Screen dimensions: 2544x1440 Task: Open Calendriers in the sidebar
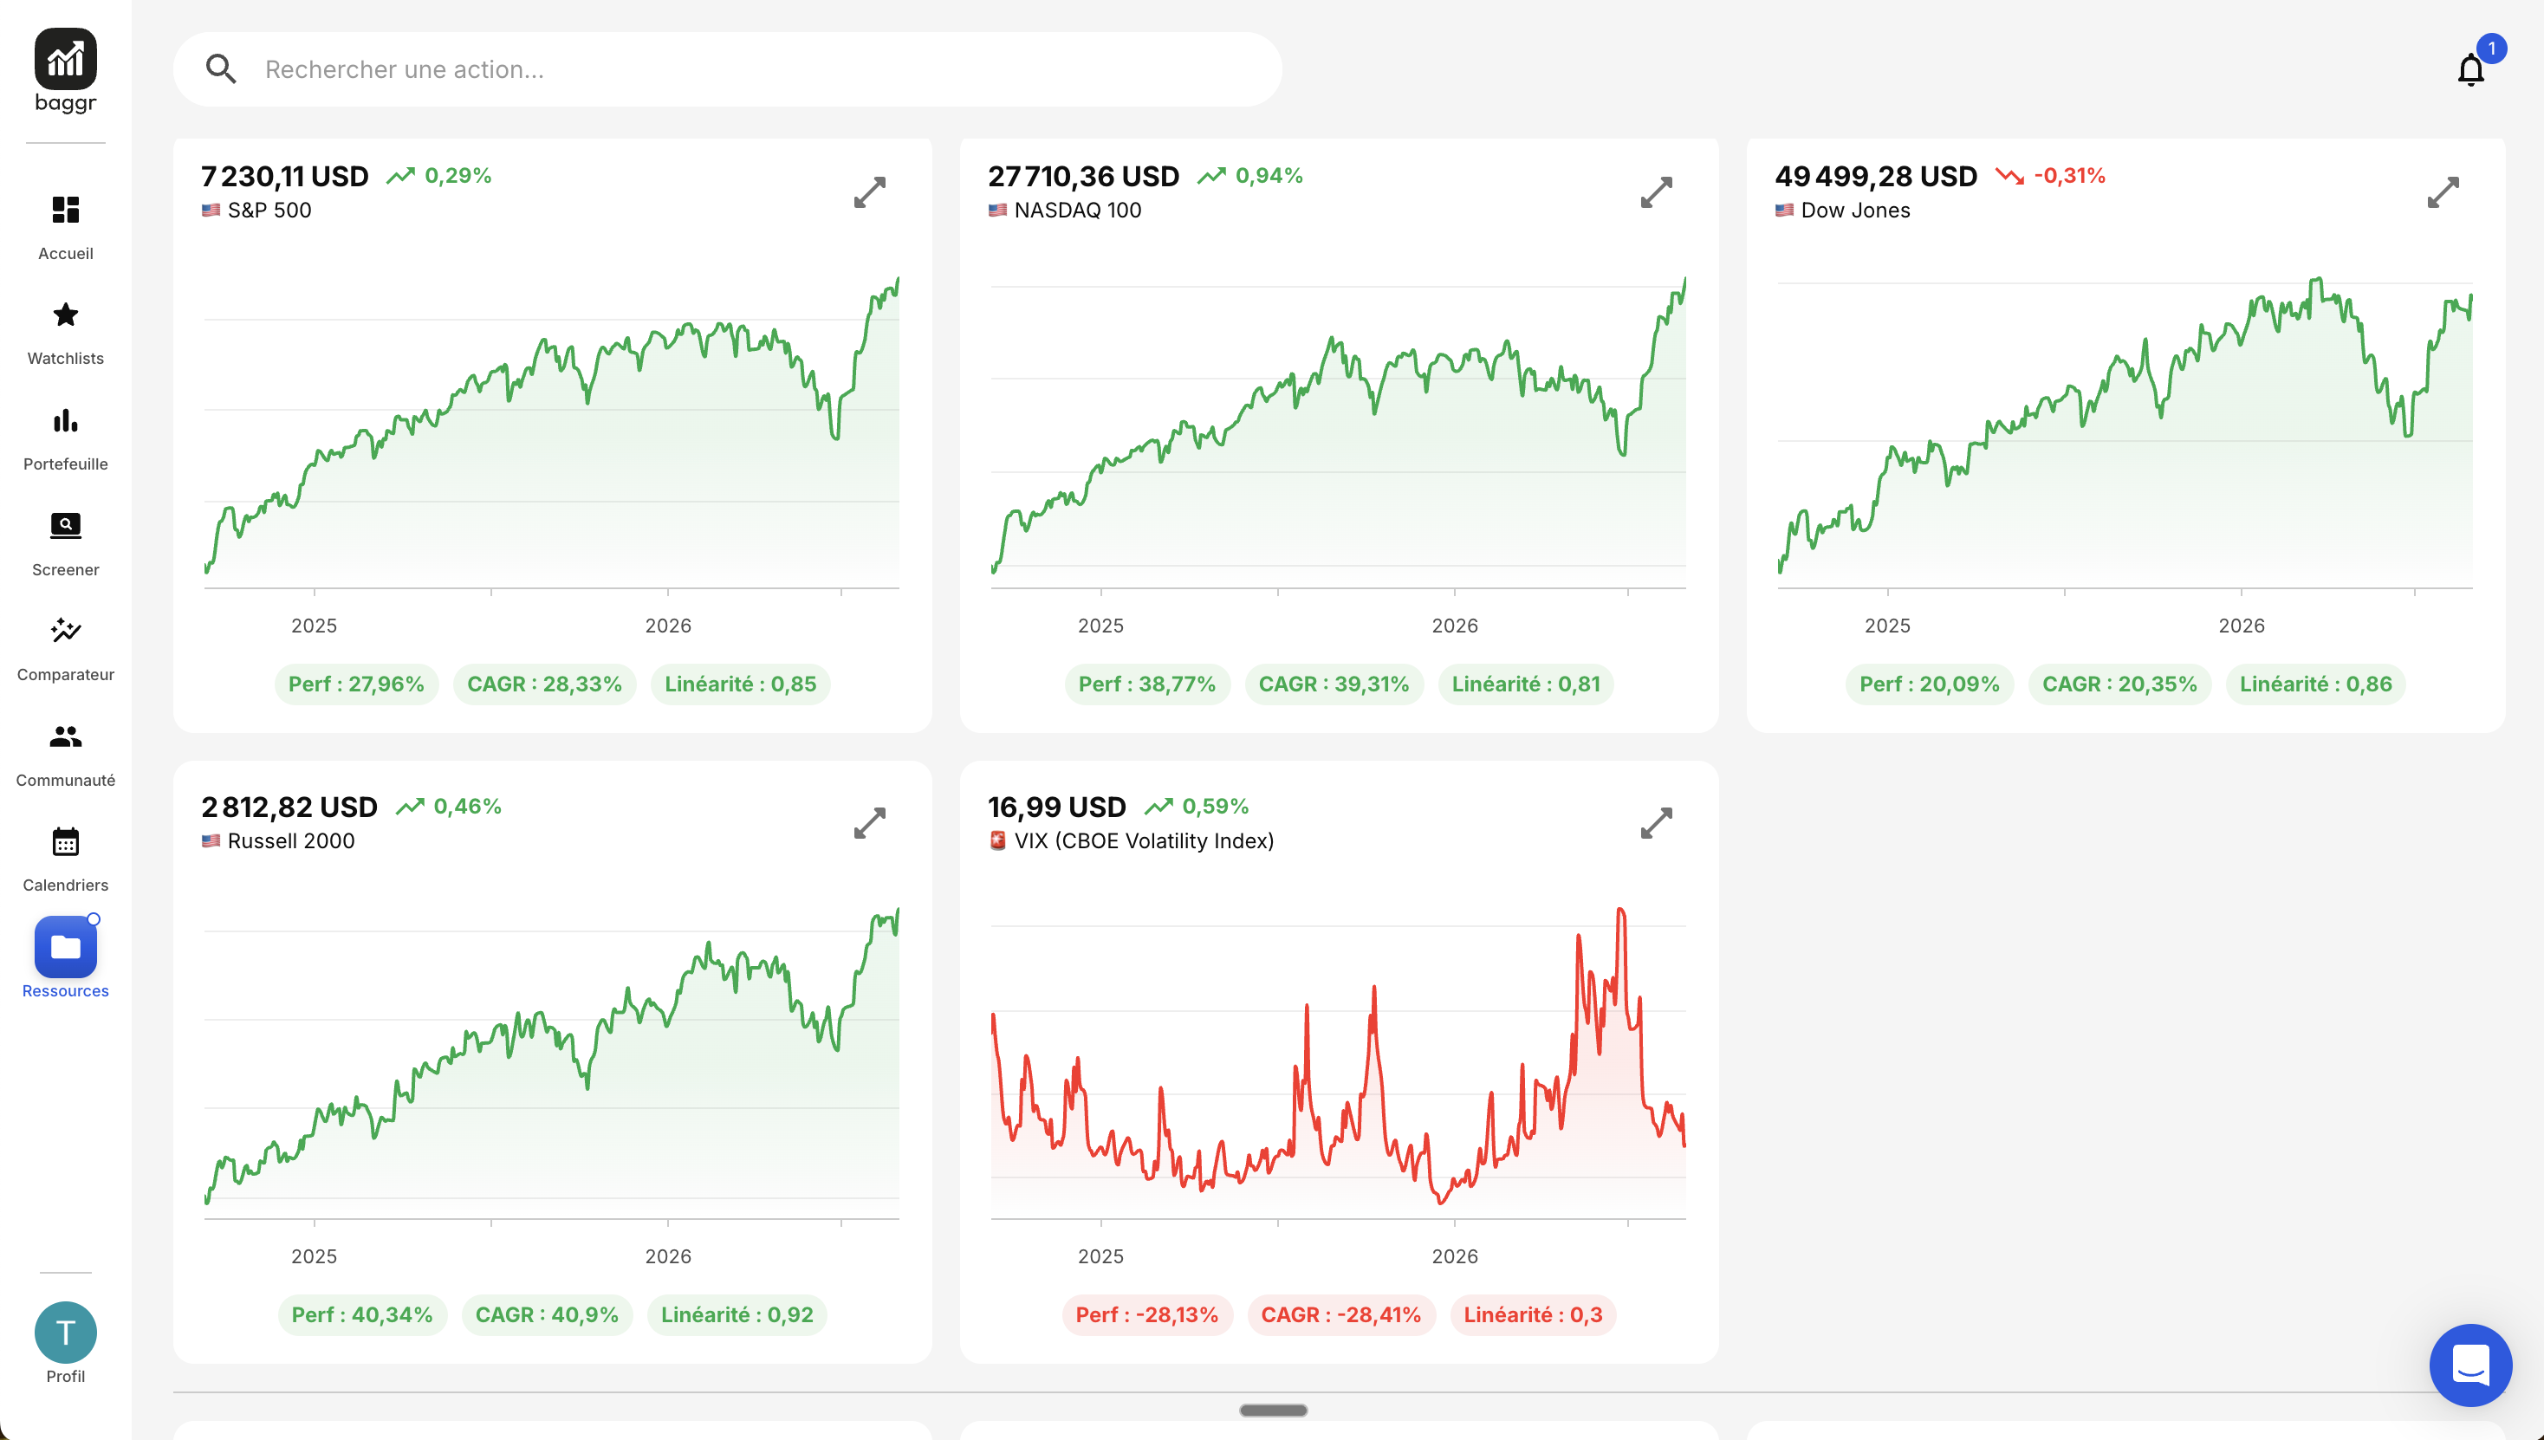[x=65, y=858]
